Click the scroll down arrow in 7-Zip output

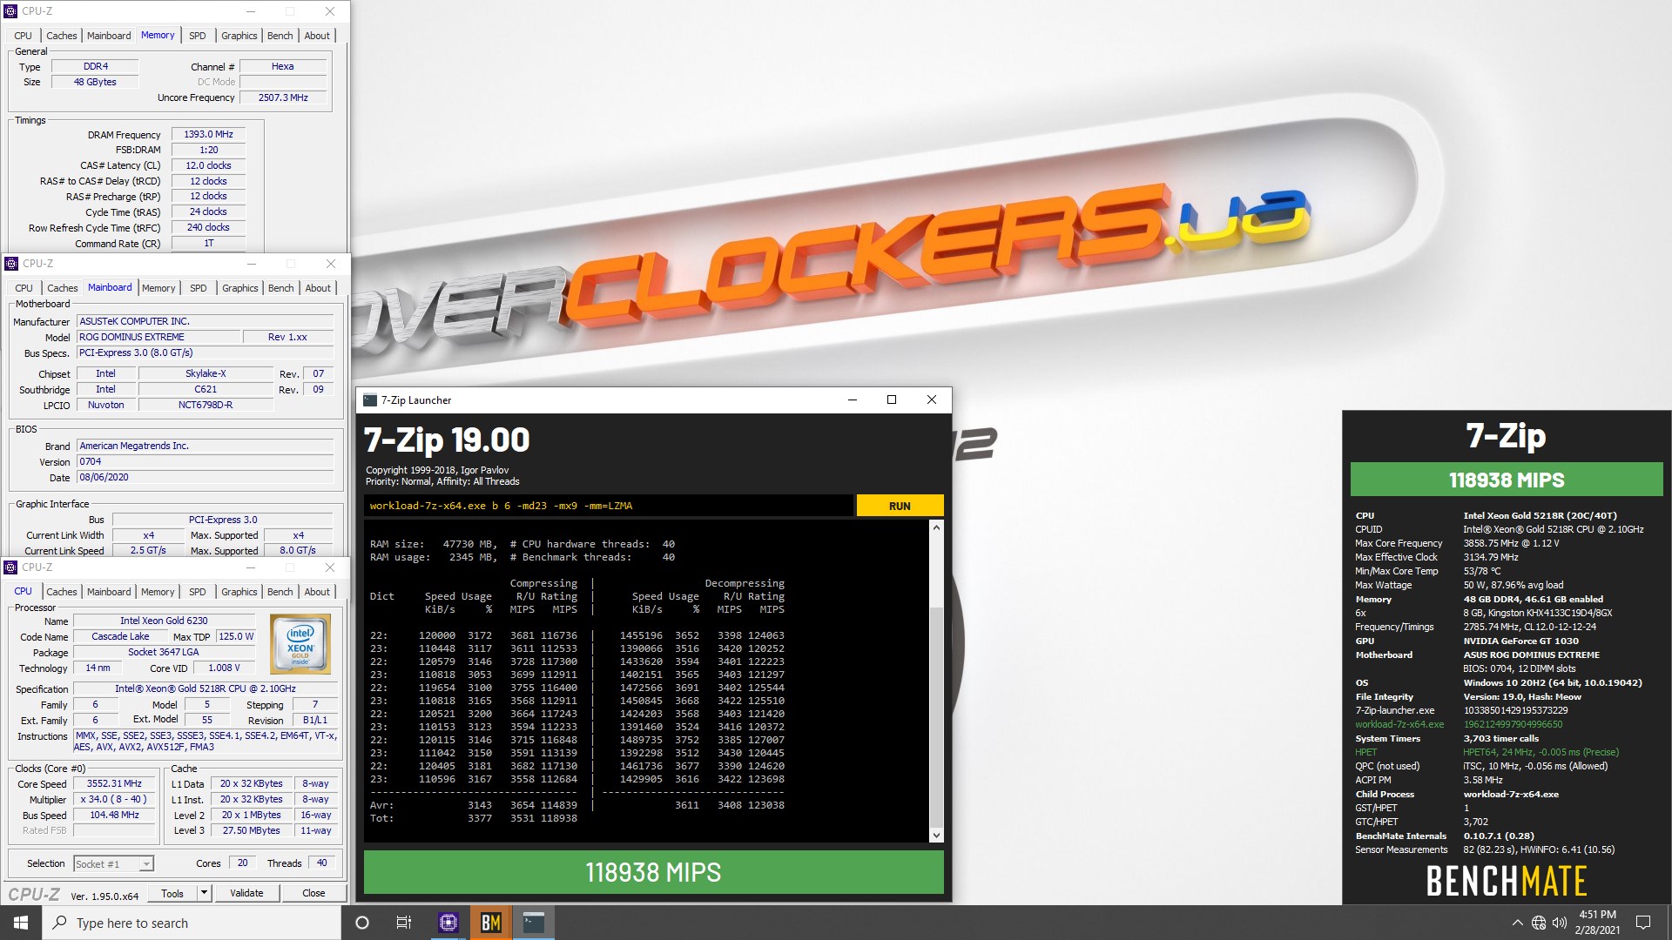click(936, 836)
